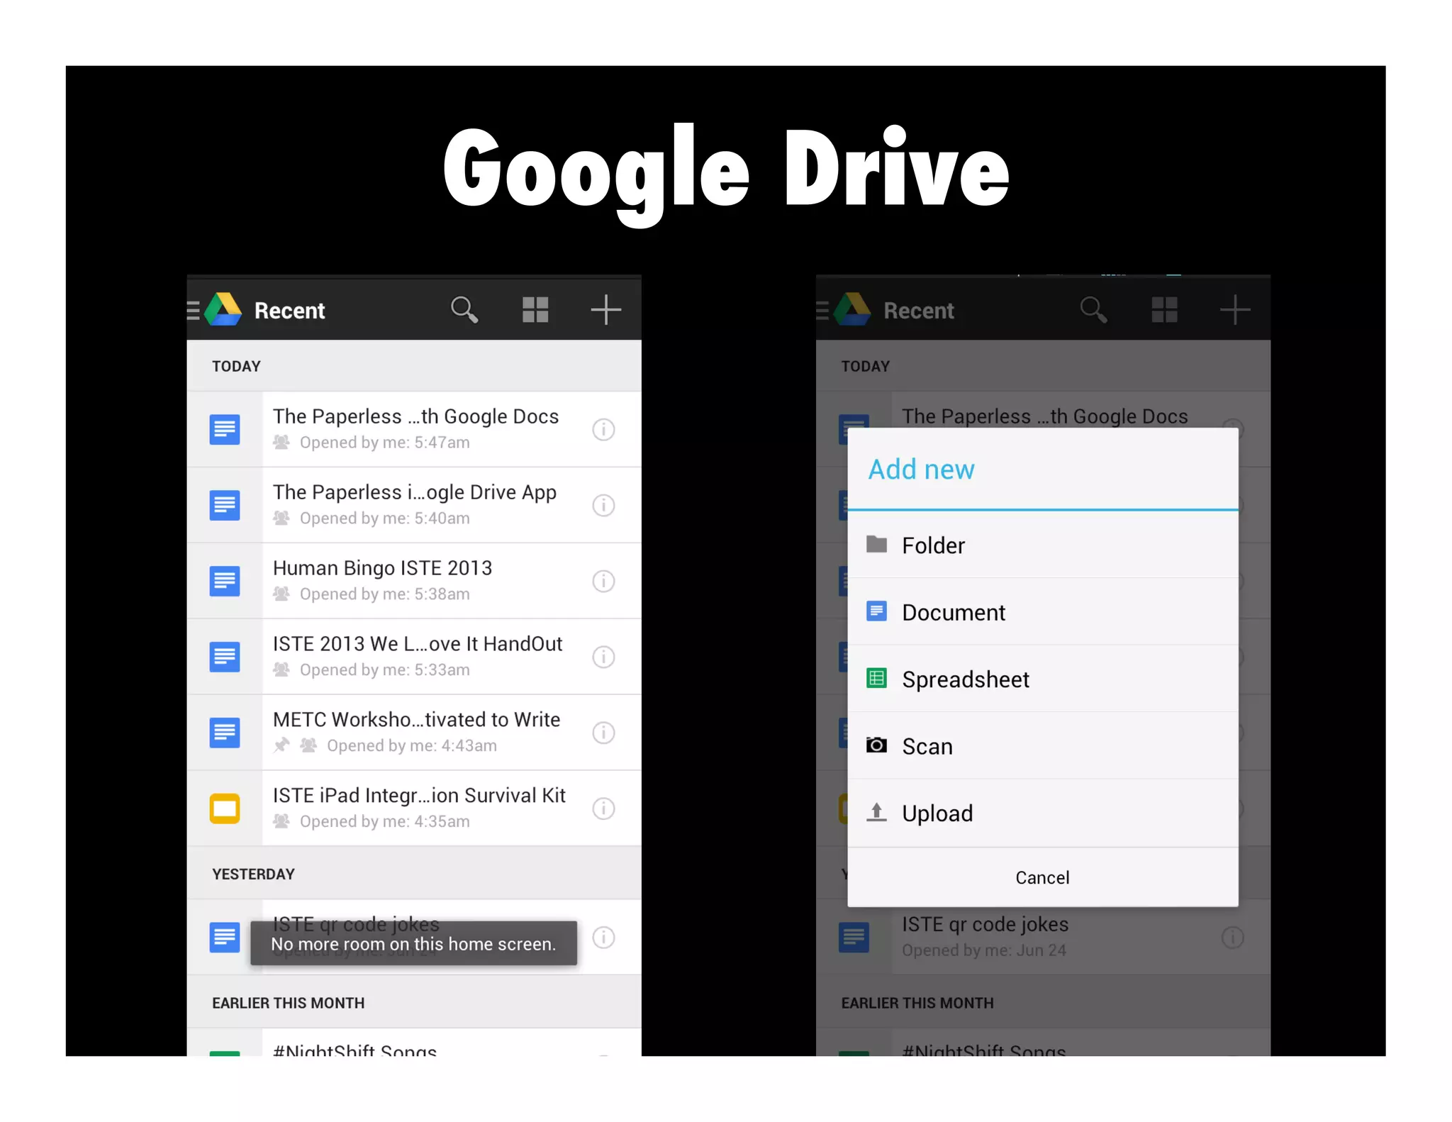Click the upload arrow icon in dialog

(x=877, y=812)
